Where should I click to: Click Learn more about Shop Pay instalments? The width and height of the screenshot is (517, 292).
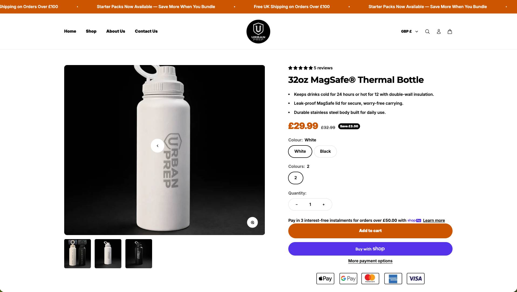pyautogui.click(x=434, y=220)
